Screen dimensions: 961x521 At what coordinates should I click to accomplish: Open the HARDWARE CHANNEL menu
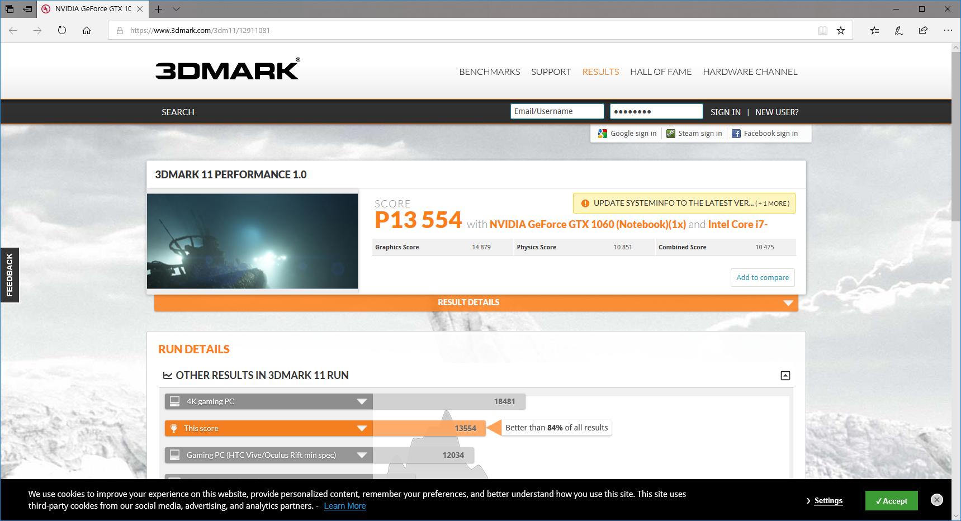pyautogui.click(x=750, y=72)
